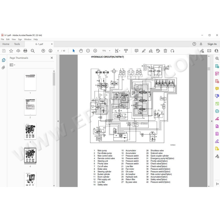Click the Save file icon
Image resolution: width=220 pixels, height=220 pixels.
click(x=4, y=51)
